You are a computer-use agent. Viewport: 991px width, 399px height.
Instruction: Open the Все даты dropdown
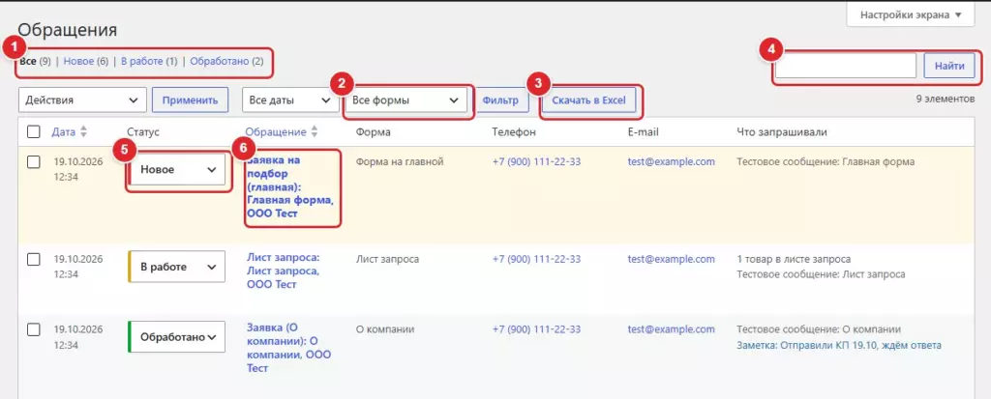290,100
